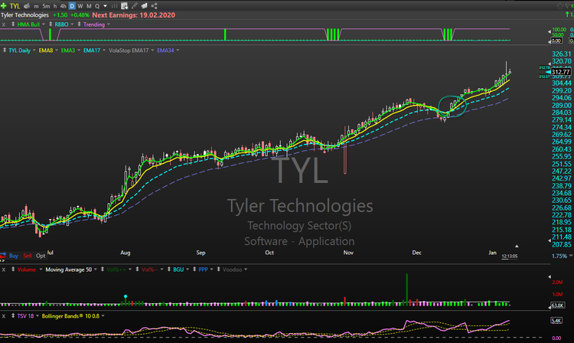Click the reorder handle beside PPP
The width and height of the screenshot is (574, 343).
[194, 269]
